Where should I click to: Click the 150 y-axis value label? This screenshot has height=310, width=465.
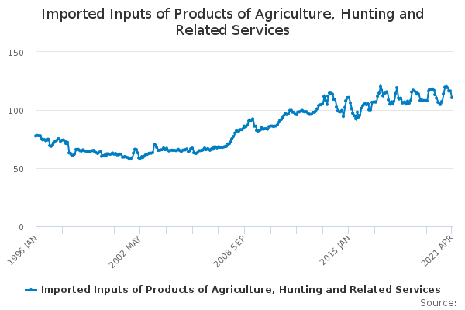point(17,52)
